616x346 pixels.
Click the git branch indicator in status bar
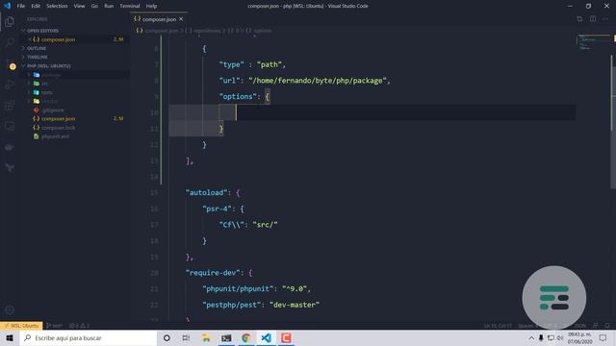[54, 326]
